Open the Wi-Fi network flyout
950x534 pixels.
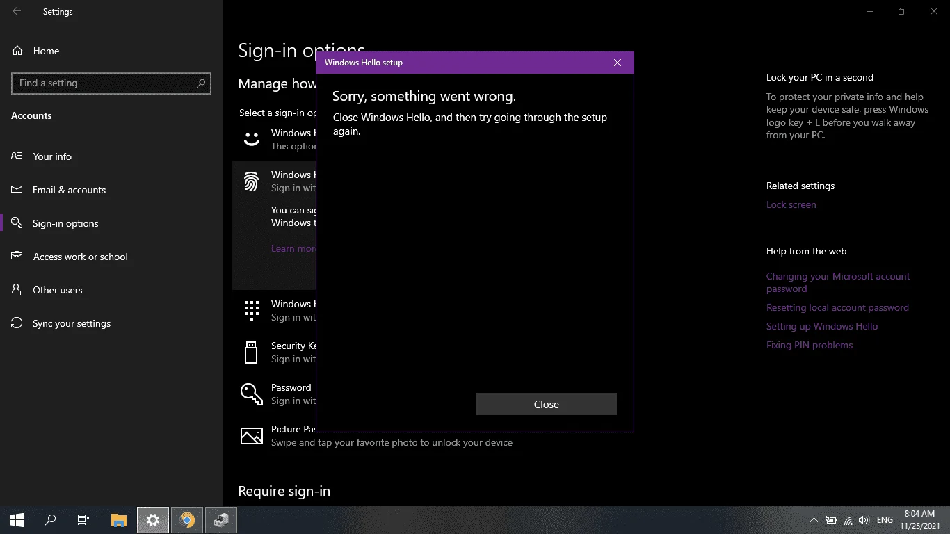click(848, 520)
